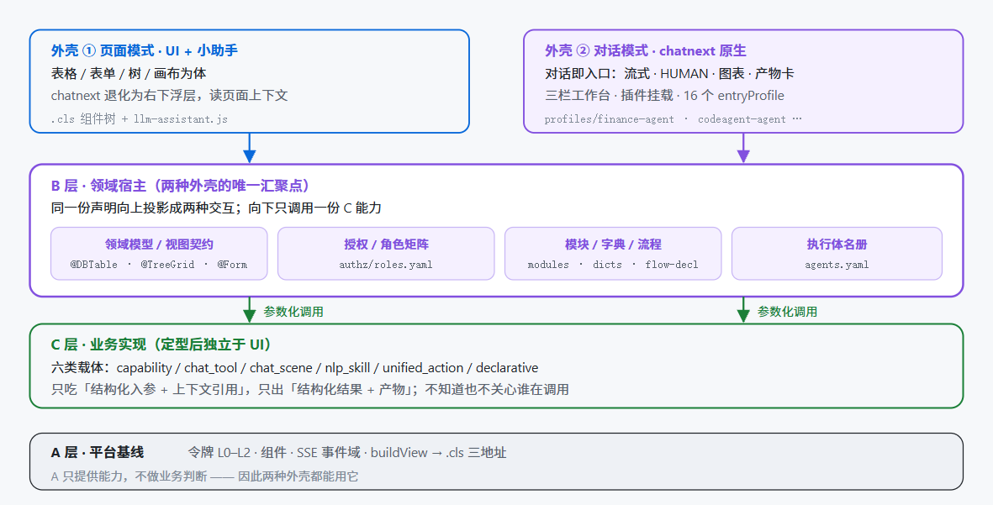The height and width of the screenshot is (505, 993).
Task: Click the path "profiles/finance-agent"
Action: 610,119
